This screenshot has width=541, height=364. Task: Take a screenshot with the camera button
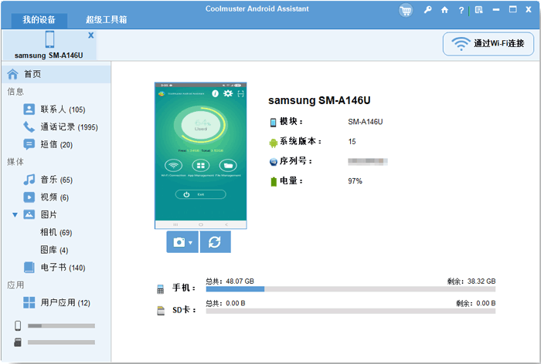coord(179,242)
